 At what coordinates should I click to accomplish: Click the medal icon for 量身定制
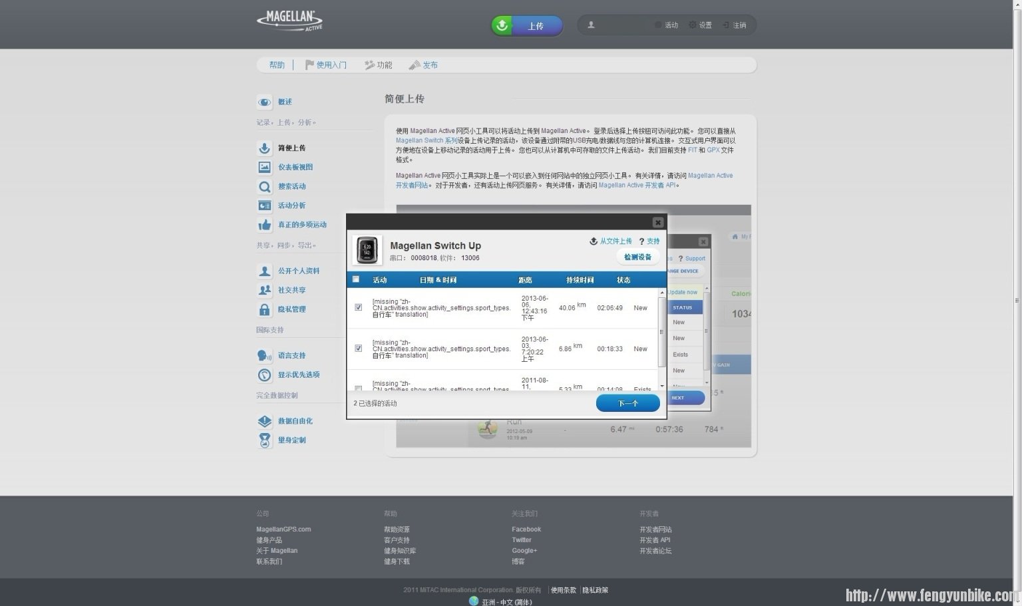(265, 440)
